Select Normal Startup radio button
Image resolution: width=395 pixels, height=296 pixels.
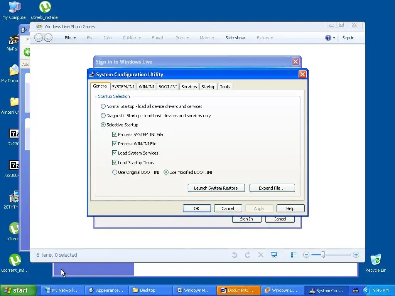(x=103, y=106)
